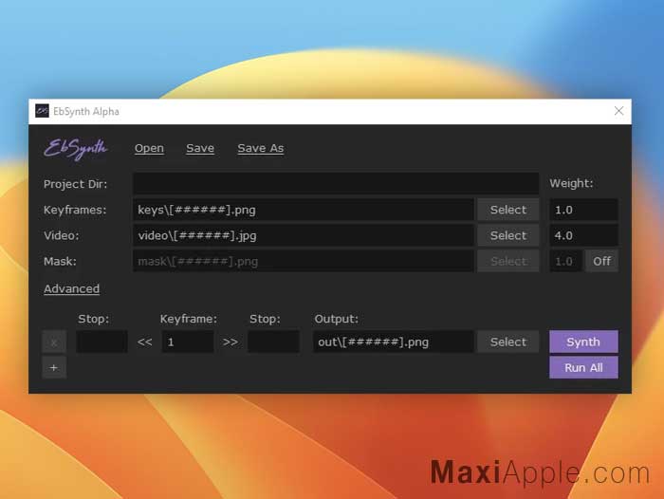
Task: Choose Save As in the top menu
Action: coord(261,148)
